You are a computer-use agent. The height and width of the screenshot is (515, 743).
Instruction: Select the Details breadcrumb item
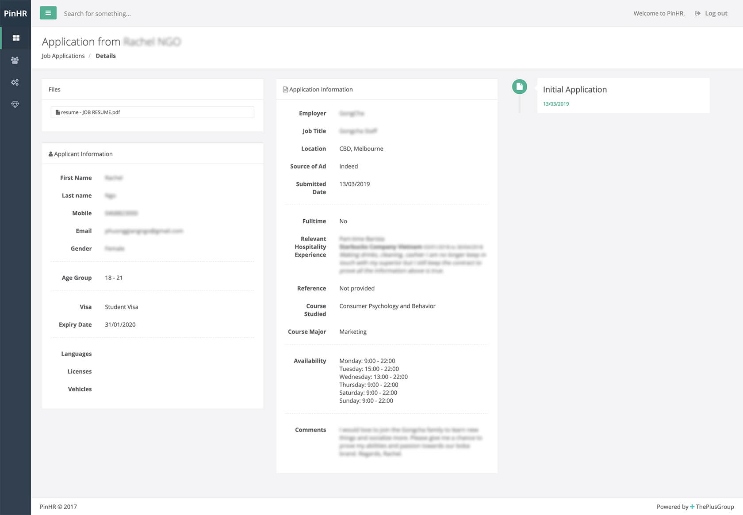pos(106,56)
